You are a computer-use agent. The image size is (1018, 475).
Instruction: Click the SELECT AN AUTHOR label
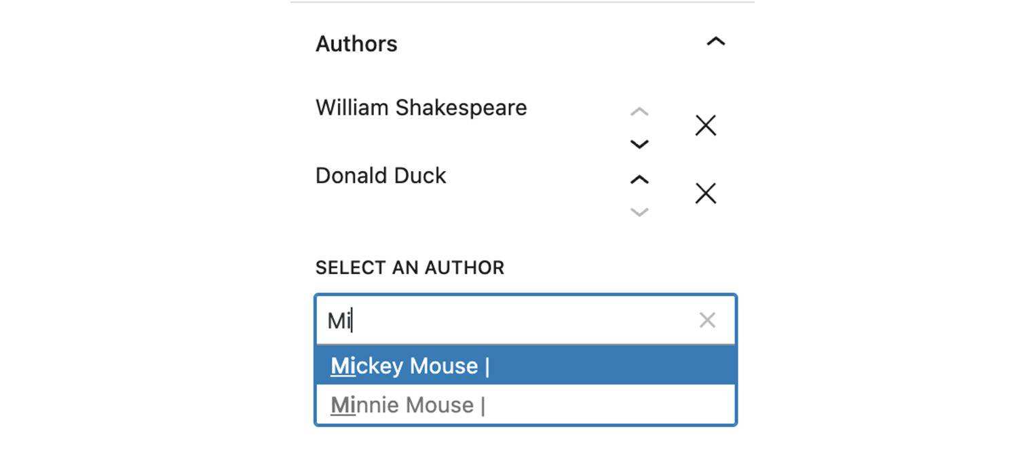pos(409,268)
